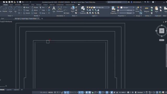Toggle snap mode in status bar
This screenshot has height=94, width=167.
(58, 92)
